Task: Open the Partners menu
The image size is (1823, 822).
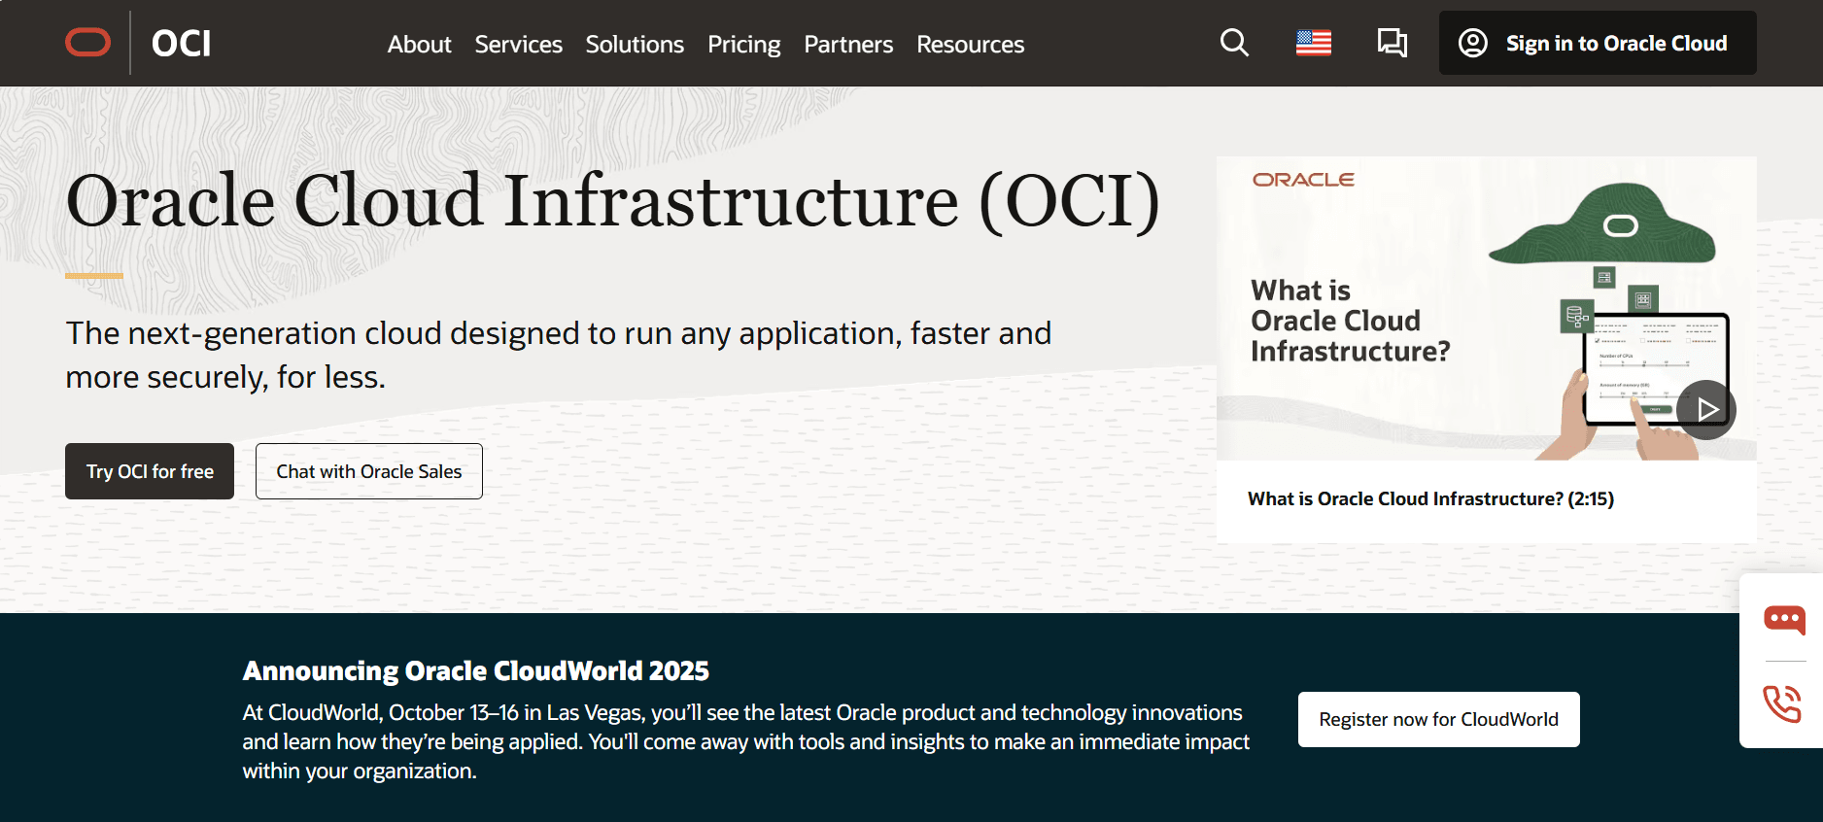Action: click(847, 44)
